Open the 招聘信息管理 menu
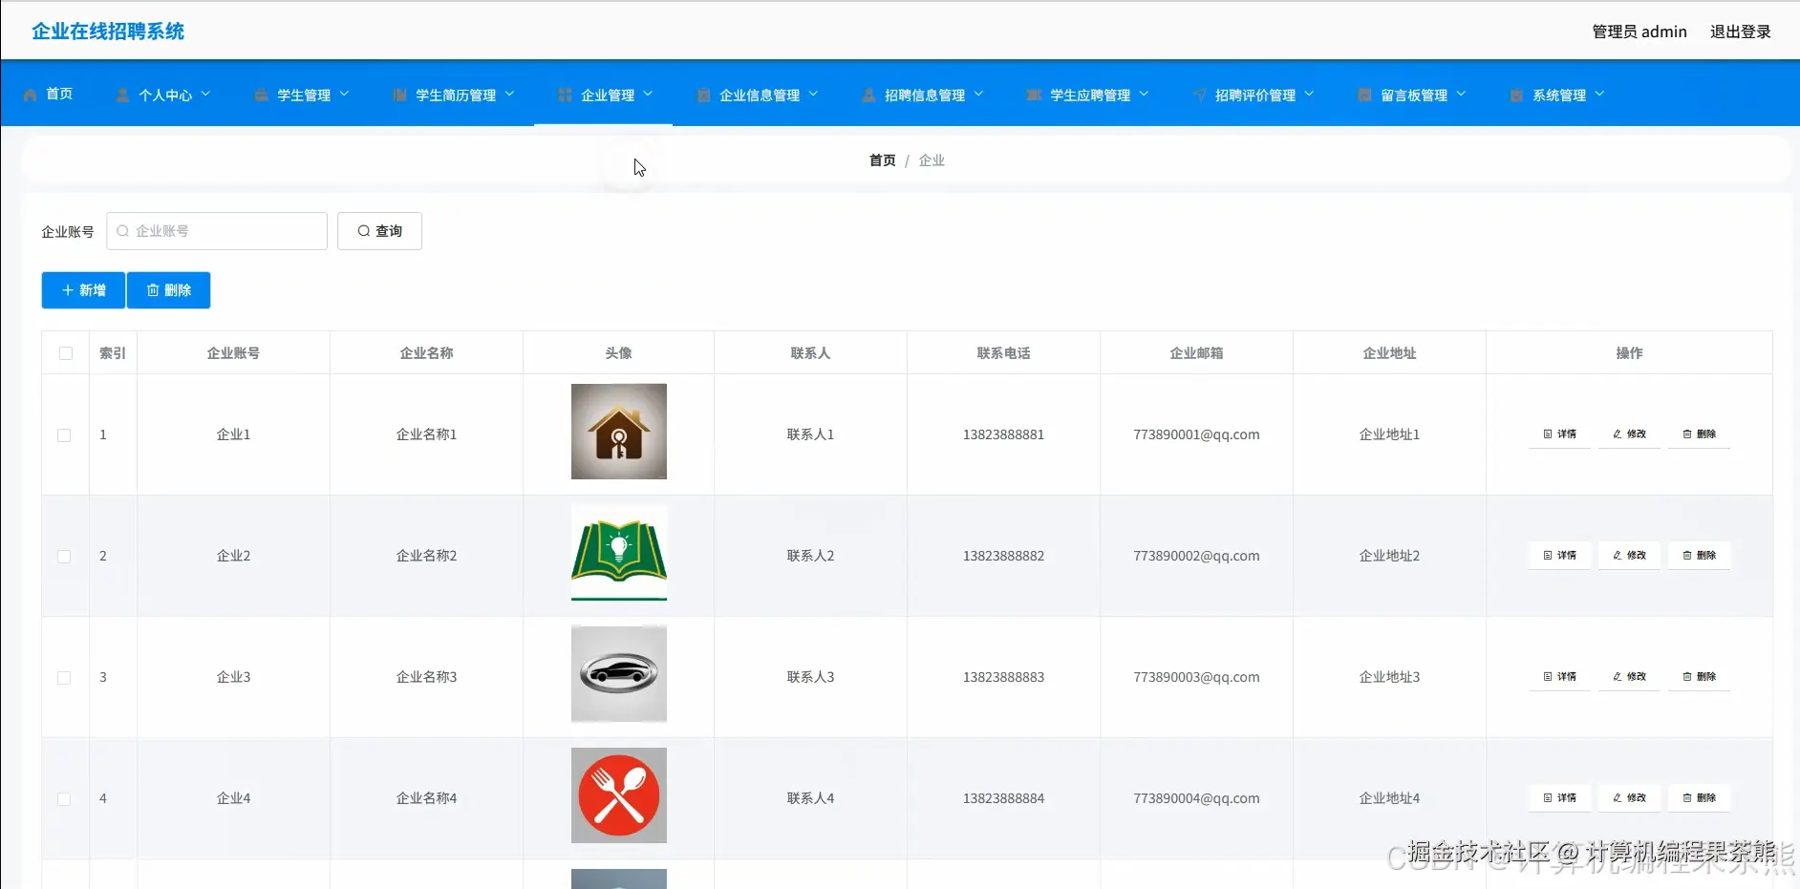Viewport: 1800px width, 889px height. point(924,95)
